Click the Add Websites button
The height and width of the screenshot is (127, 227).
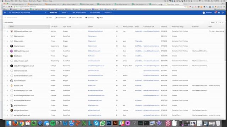click(61, 18)
